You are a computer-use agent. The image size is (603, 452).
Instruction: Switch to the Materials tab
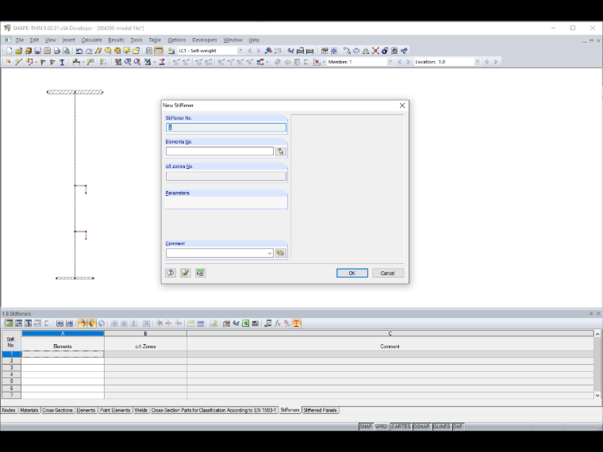(29, 410)
